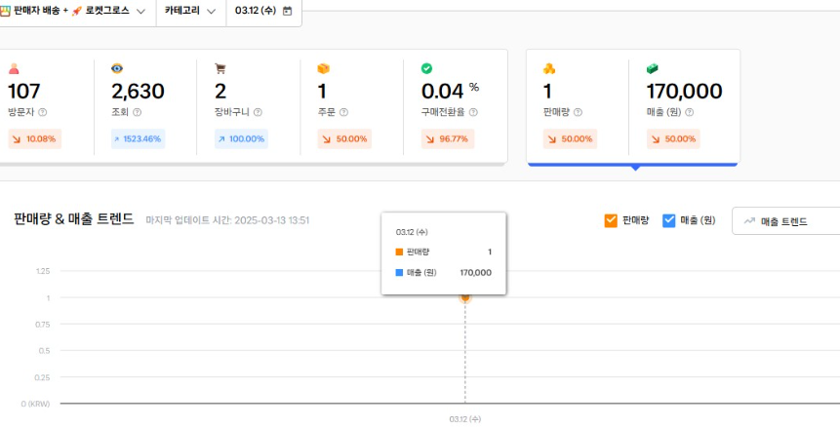Click the 03.12 (수) date field
Viewport: 840px width, 427px height.
point(255,11)
